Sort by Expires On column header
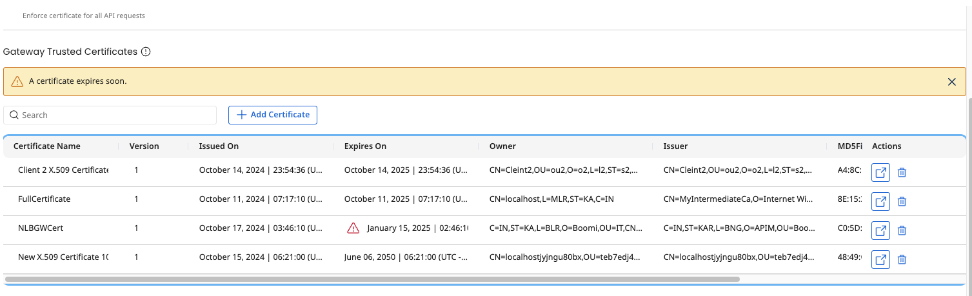This screenshot has width=972, height=296. [365, 146]
